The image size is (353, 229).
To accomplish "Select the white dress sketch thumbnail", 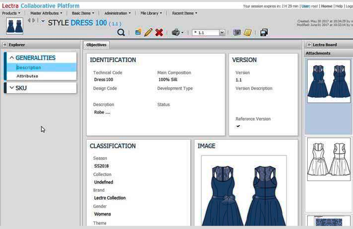I will (x=328, y=158).
